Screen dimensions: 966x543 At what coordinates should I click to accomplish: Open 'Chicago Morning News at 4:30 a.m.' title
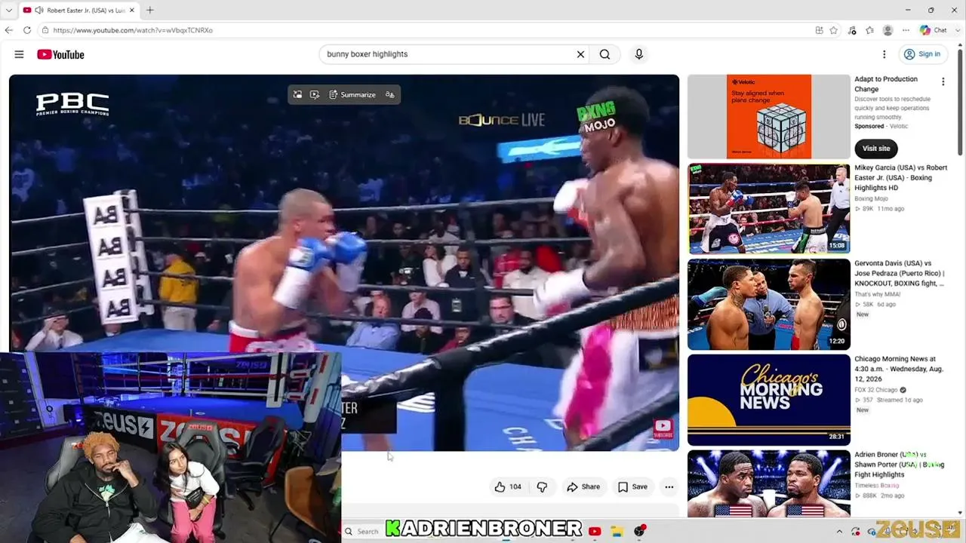[x=900, y=369]
